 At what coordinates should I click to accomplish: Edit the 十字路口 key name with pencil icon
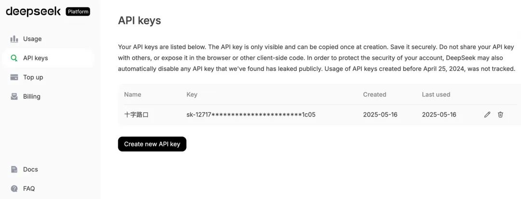487,115
